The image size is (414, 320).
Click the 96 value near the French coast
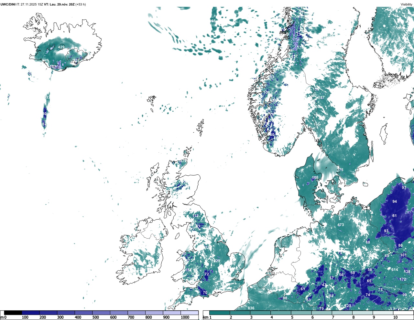[x=285, y=298]
